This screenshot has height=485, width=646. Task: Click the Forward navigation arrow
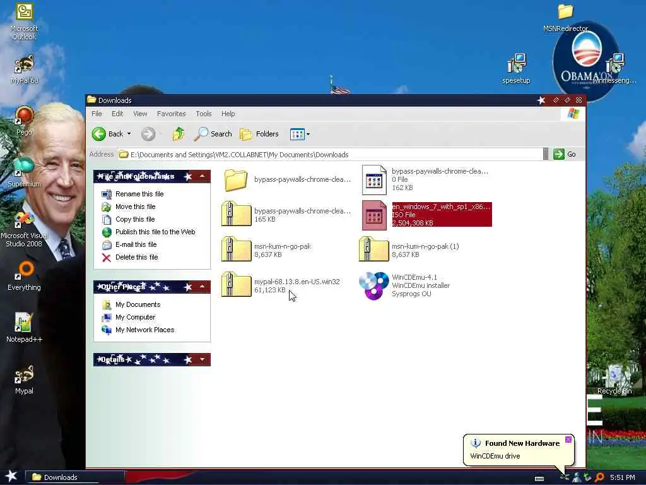click(x=148, y=134)
